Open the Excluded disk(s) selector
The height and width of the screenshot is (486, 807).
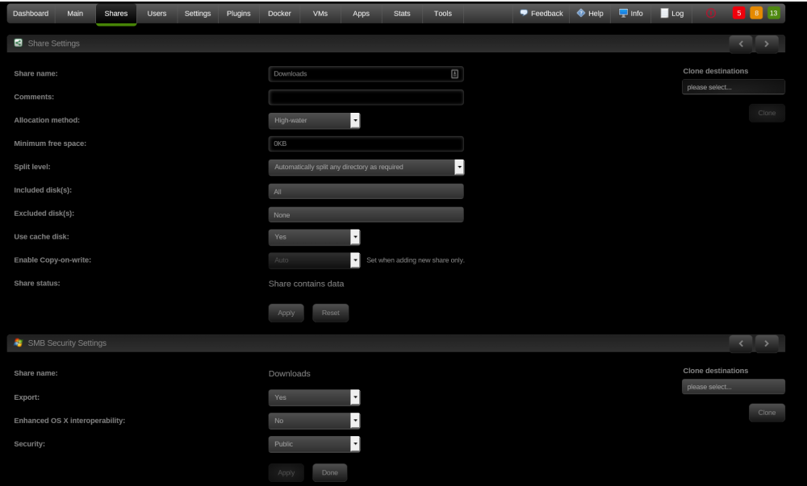point(366,214)
